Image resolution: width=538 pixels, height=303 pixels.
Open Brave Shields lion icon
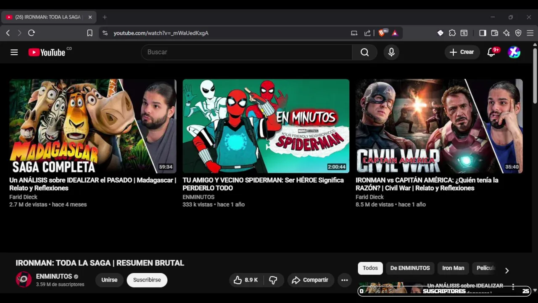click(382, 33)
